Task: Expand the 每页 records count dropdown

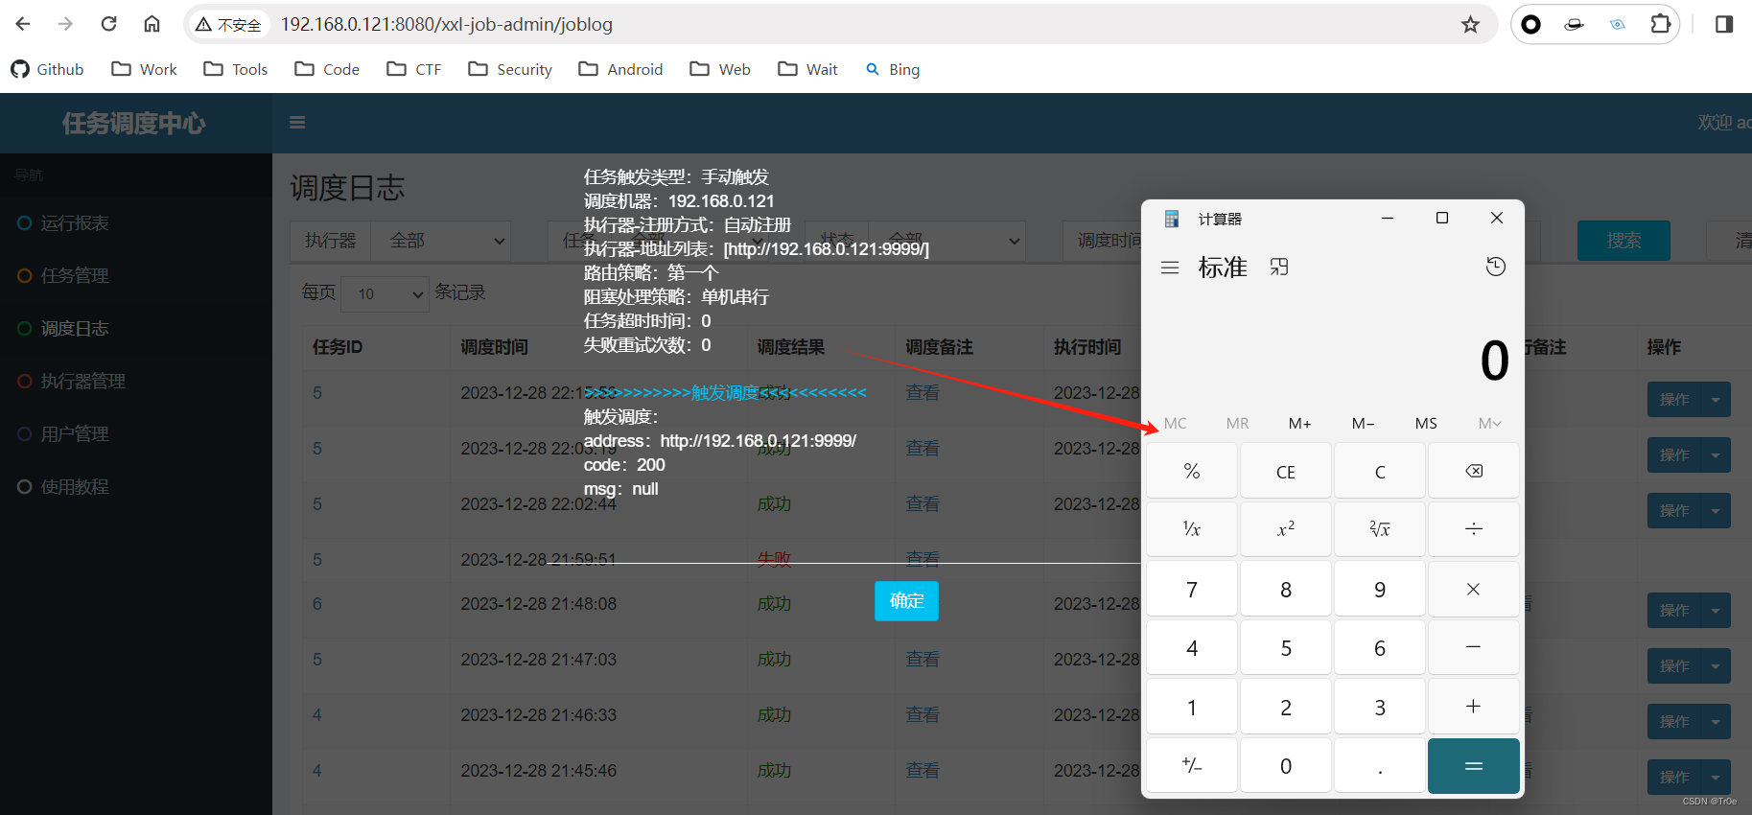Action: point(385,293)
